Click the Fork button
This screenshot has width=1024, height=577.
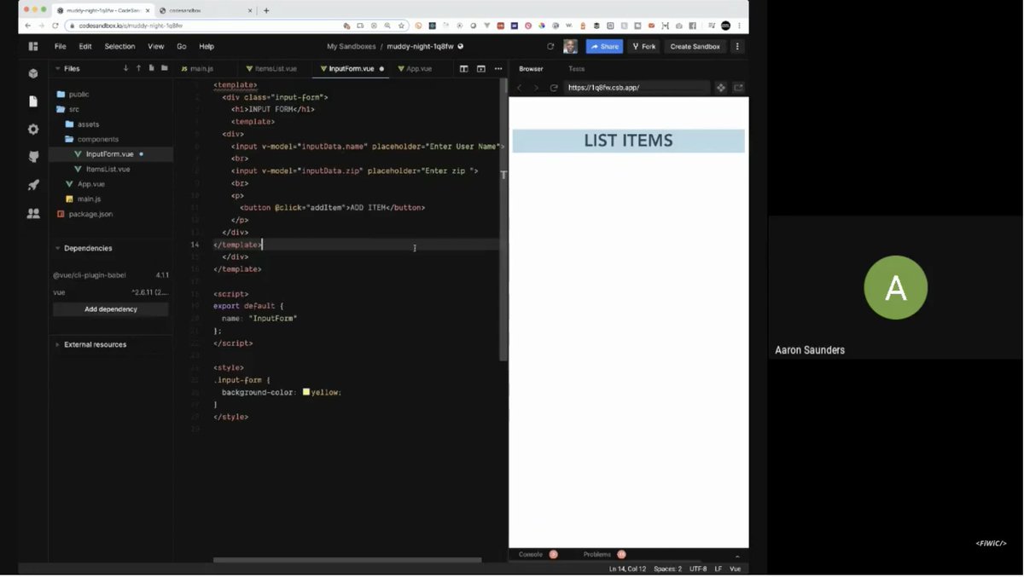(x=644, y=46)
